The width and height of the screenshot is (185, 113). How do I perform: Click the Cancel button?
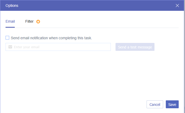point(155,105)
